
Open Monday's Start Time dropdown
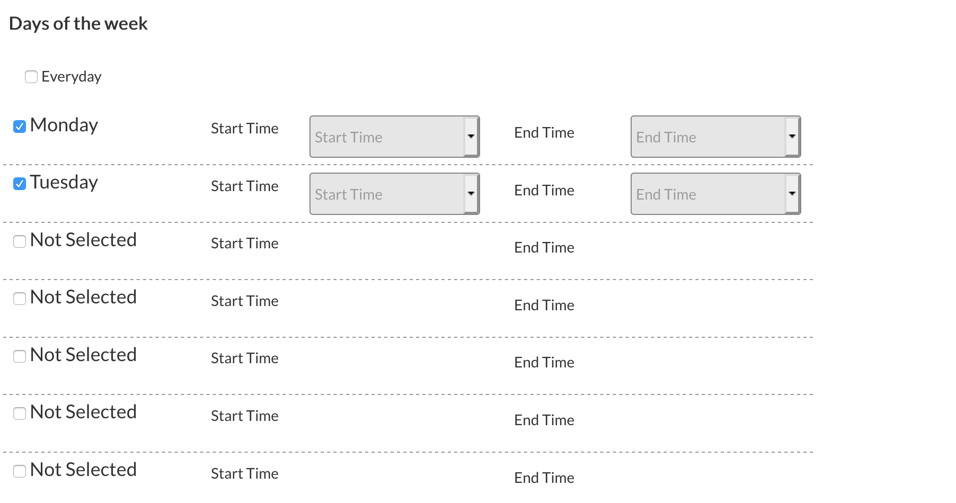click(394, 137)
